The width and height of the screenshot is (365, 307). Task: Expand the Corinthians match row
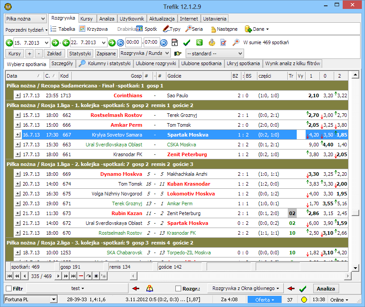(18, 95)
